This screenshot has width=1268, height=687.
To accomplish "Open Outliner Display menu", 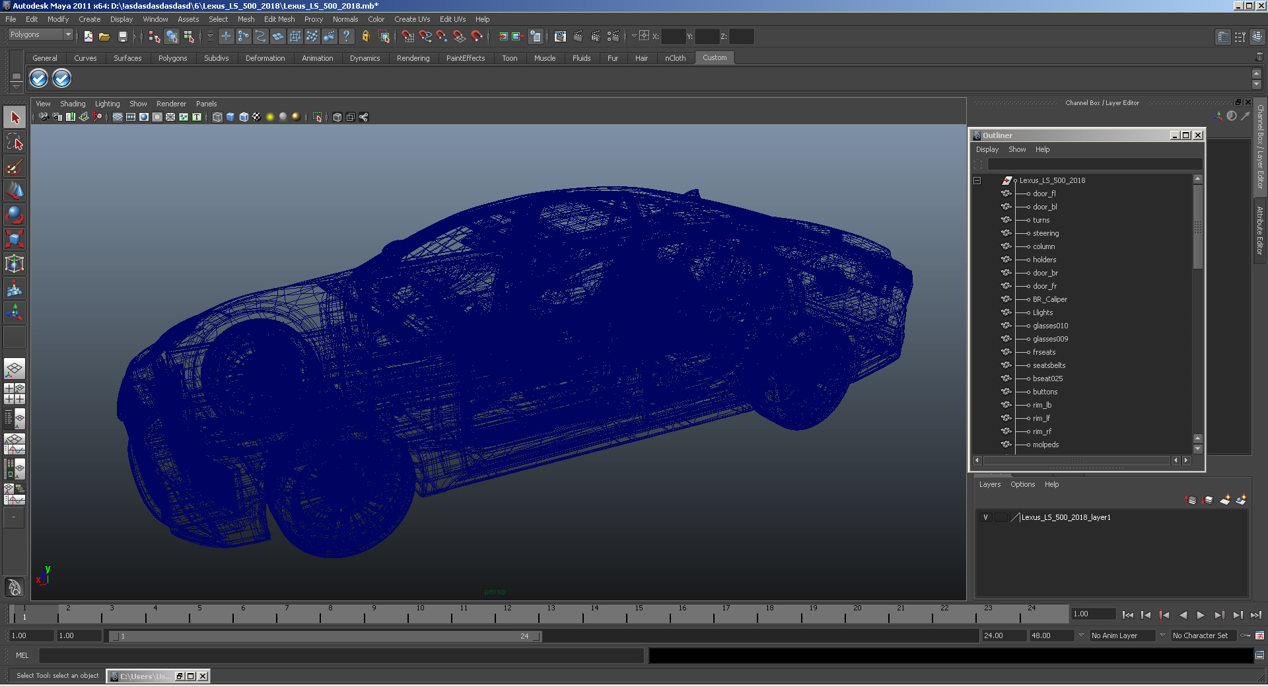I will pos(987,149).
